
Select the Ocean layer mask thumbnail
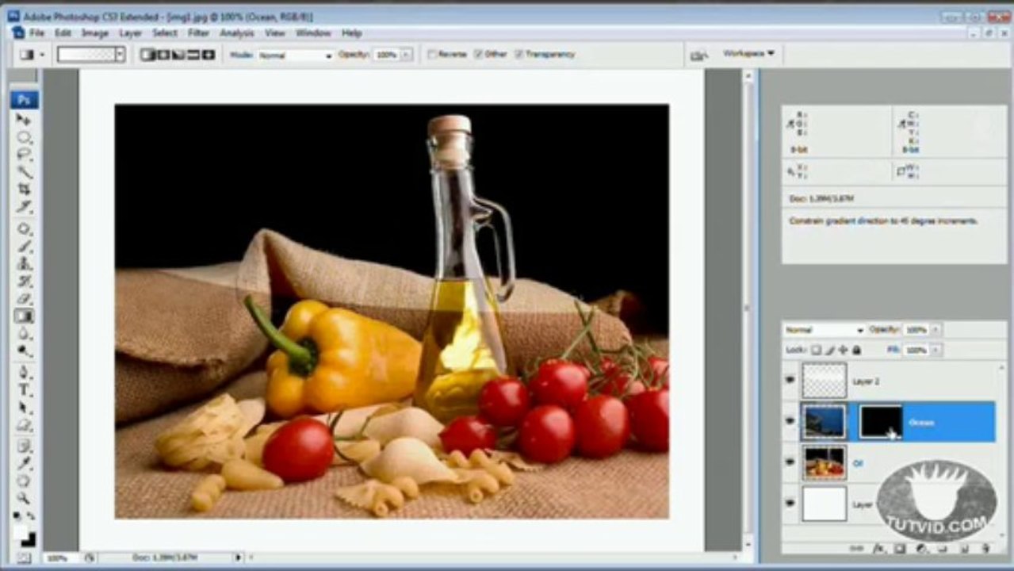coord(881,421)
